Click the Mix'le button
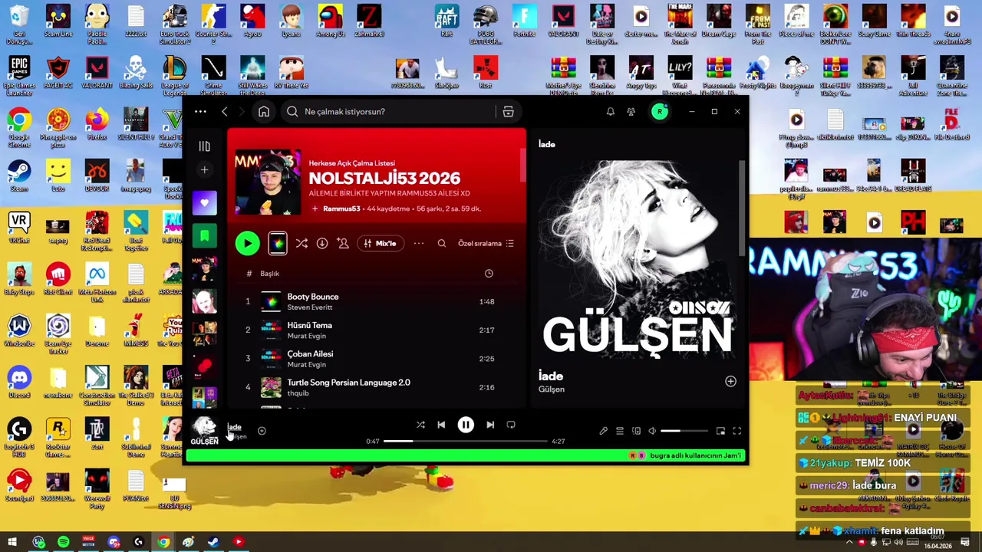 click(x=381, y=244)
